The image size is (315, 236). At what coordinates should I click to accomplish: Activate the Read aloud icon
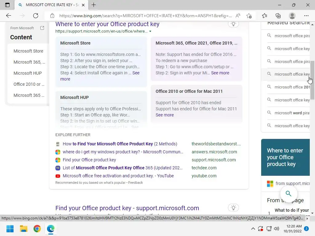[238, 16]
